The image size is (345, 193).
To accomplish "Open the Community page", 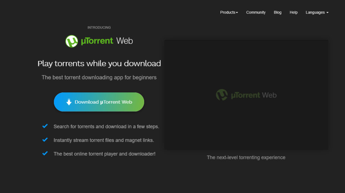I will point(256,12).
